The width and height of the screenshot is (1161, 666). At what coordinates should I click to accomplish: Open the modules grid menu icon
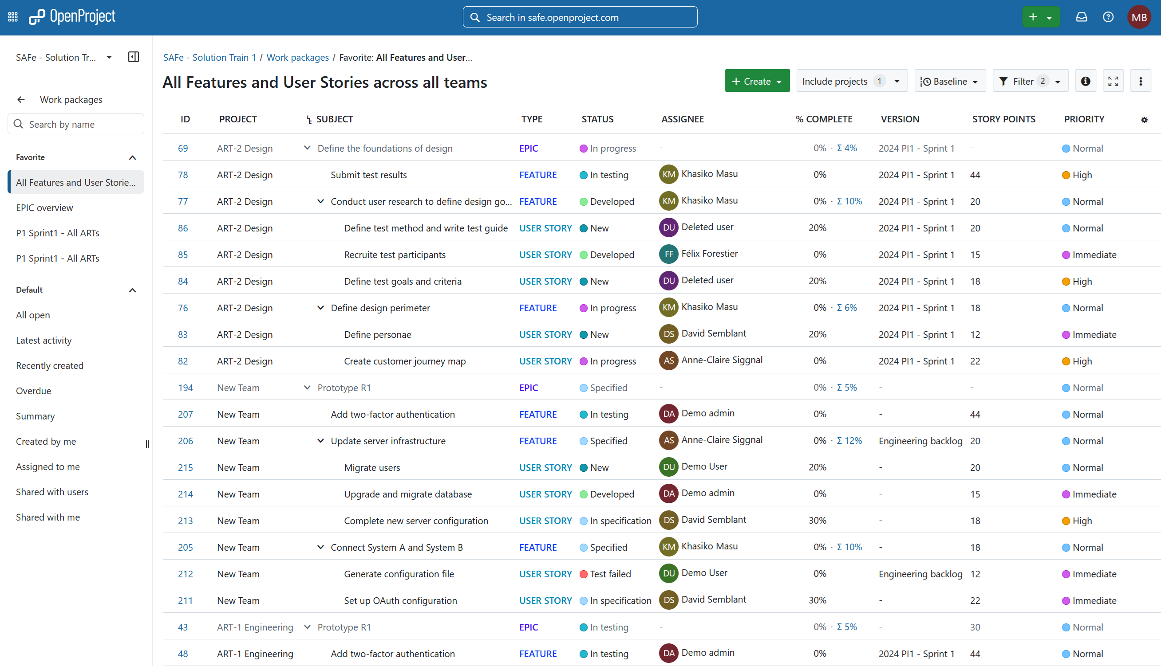13,17
